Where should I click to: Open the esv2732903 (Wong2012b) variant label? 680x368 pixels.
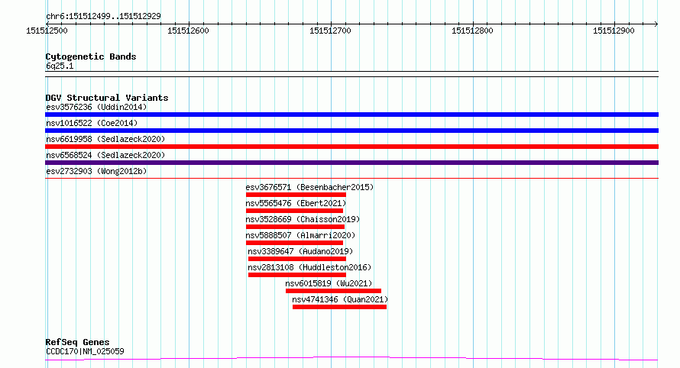[x=96, y=171]
